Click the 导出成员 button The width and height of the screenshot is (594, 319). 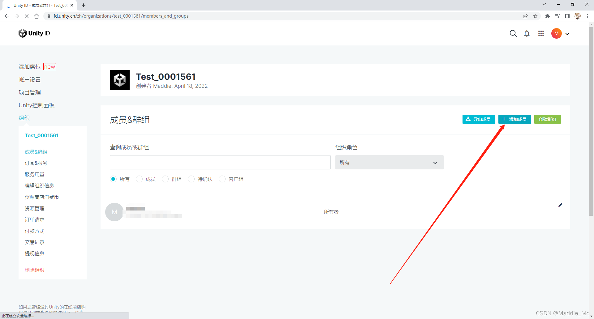coord(479,119)
